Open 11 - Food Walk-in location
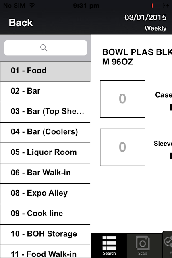Viewport: 172px width, 258px height. tap(46, 252)
